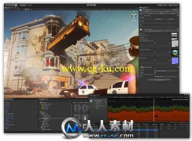This screenshot has height=141, width=192.
Task: Open the Main Color swatch
Action: pos(174,34)
